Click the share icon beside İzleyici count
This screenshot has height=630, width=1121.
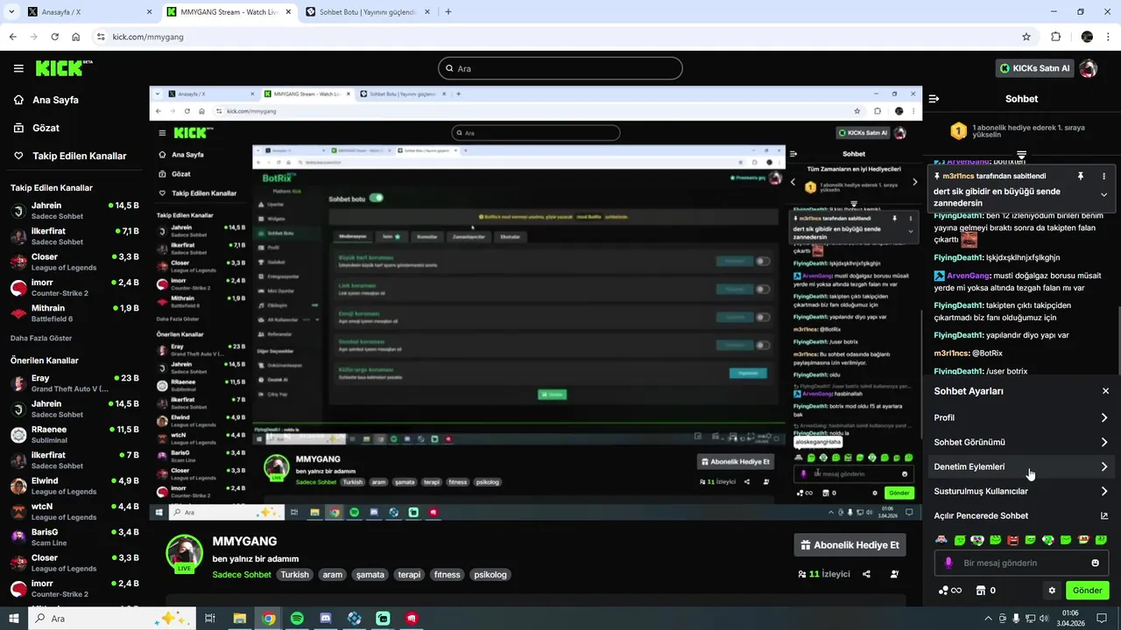(x=866, y=574)
